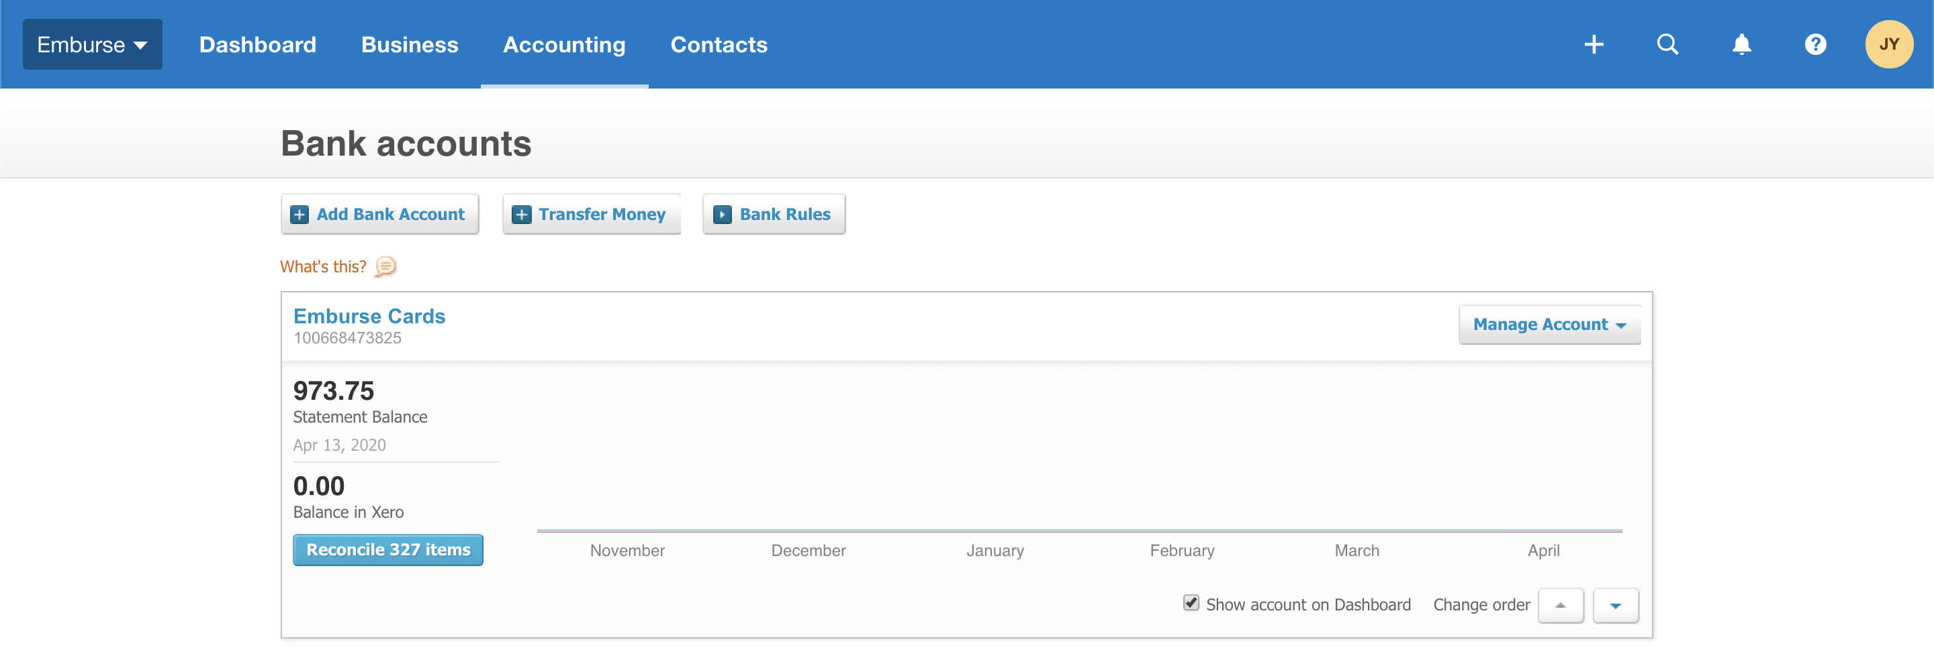Image resolution: width=1934 pixels, height=656 pixels.
Task: Move account down with the down arrow
Action: [x=1615, y=605]
